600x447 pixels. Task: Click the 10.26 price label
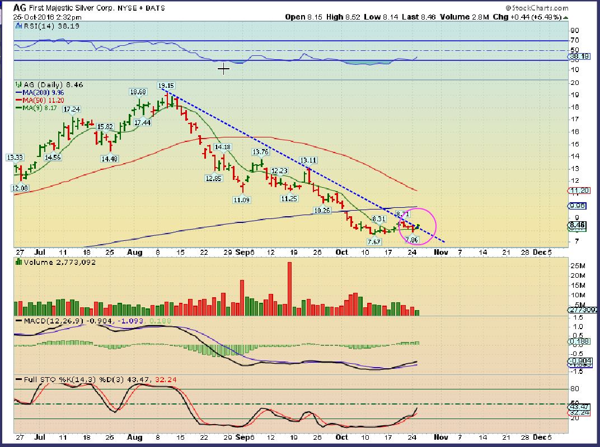pyautogui.click(x=322, y=211)
